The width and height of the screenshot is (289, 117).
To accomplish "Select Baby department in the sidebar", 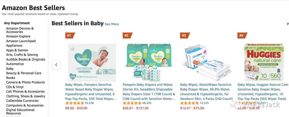I will (10, 68).
